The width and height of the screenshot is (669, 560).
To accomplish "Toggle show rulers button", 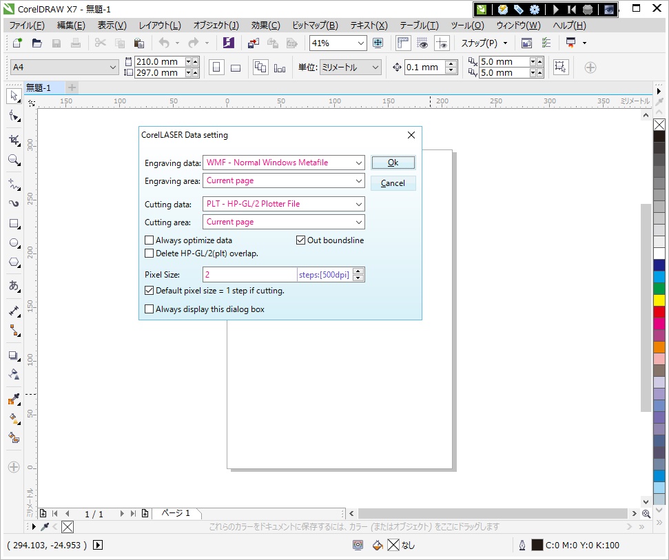I will coord(403,43).
